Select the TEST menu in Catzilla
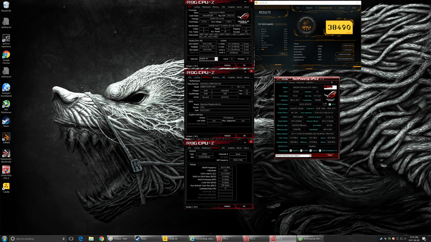The image size is (431, 242). pos(298,8)
